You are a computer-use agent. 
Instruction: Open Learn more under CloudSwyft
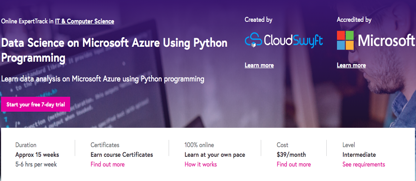pyautogui.click(x=259, y=65)
